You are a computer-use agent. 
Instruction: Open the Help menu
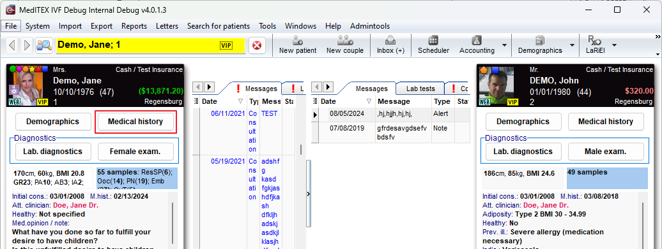pos(333,26)
